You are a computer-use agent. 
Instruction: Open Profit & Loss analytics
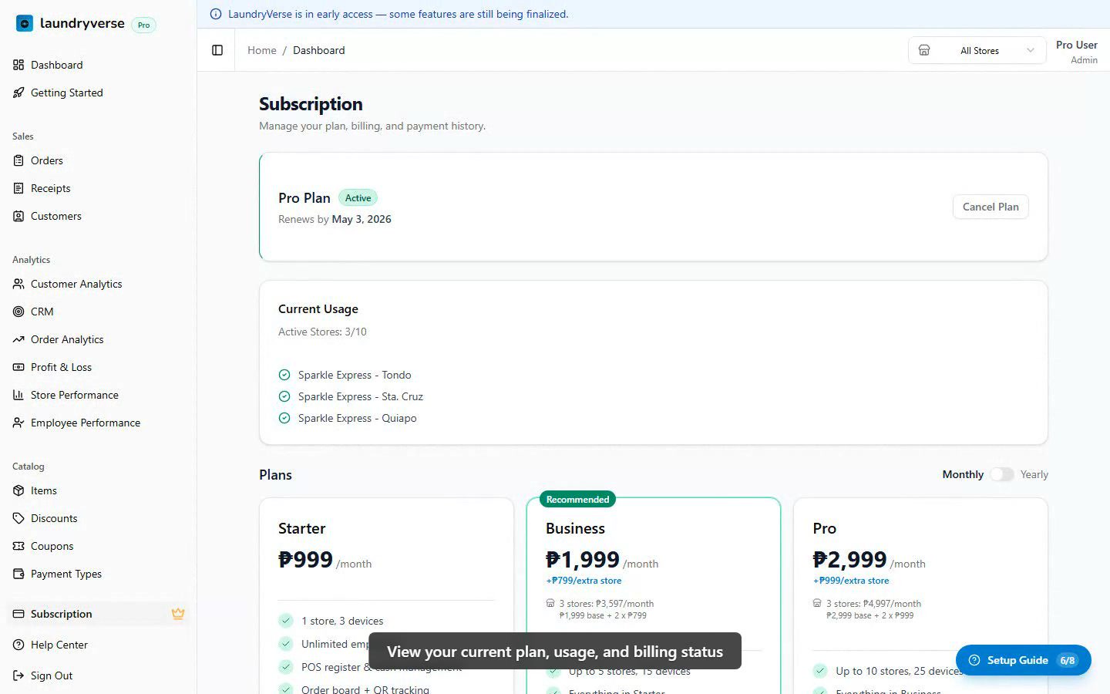(61, 367)
